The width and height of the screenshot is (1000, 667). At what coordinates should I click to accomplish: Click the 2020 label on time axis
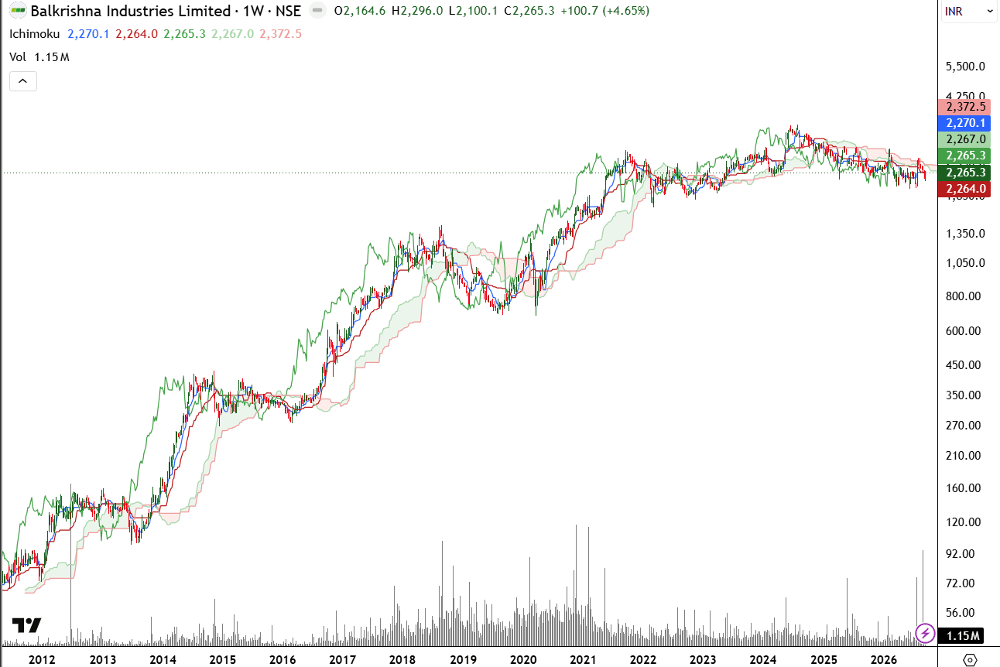pyautogui.click(x=523, y=660)
